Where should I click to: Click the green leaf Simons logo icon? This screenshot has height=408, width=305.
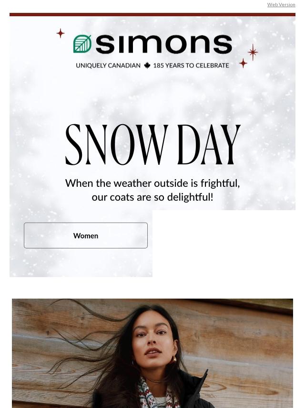pos(82,44)
